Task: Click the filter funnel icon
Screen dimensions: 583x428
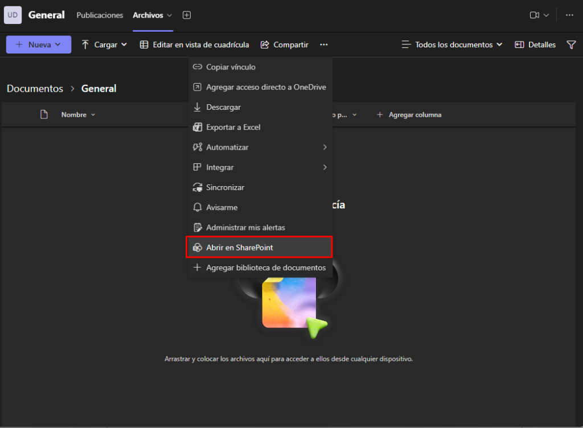Action: 571,45
